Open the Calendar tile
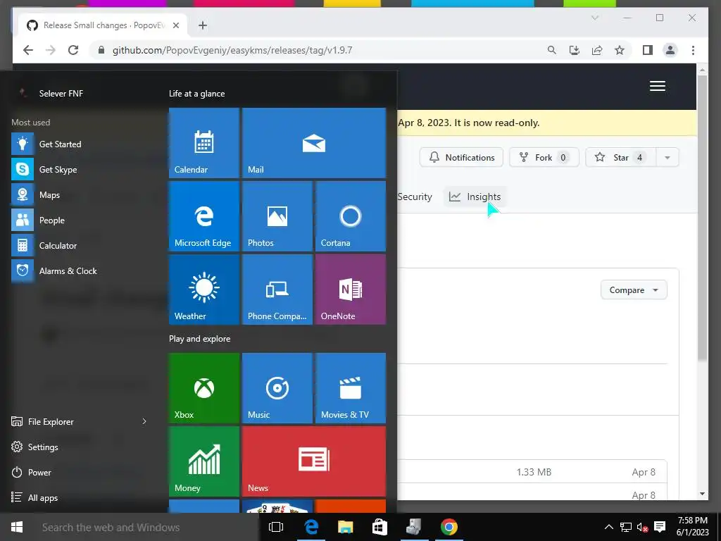Viewport: 721px width, 541px height. tap(203, 142)
